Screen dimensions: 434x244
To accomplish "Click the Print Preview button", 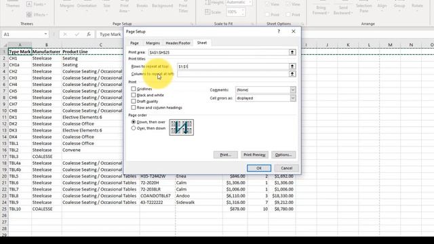I will [254, 155].
